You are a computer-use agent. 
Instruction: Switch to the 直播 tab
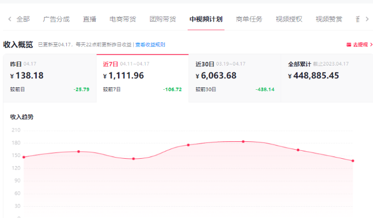[90, 19]
